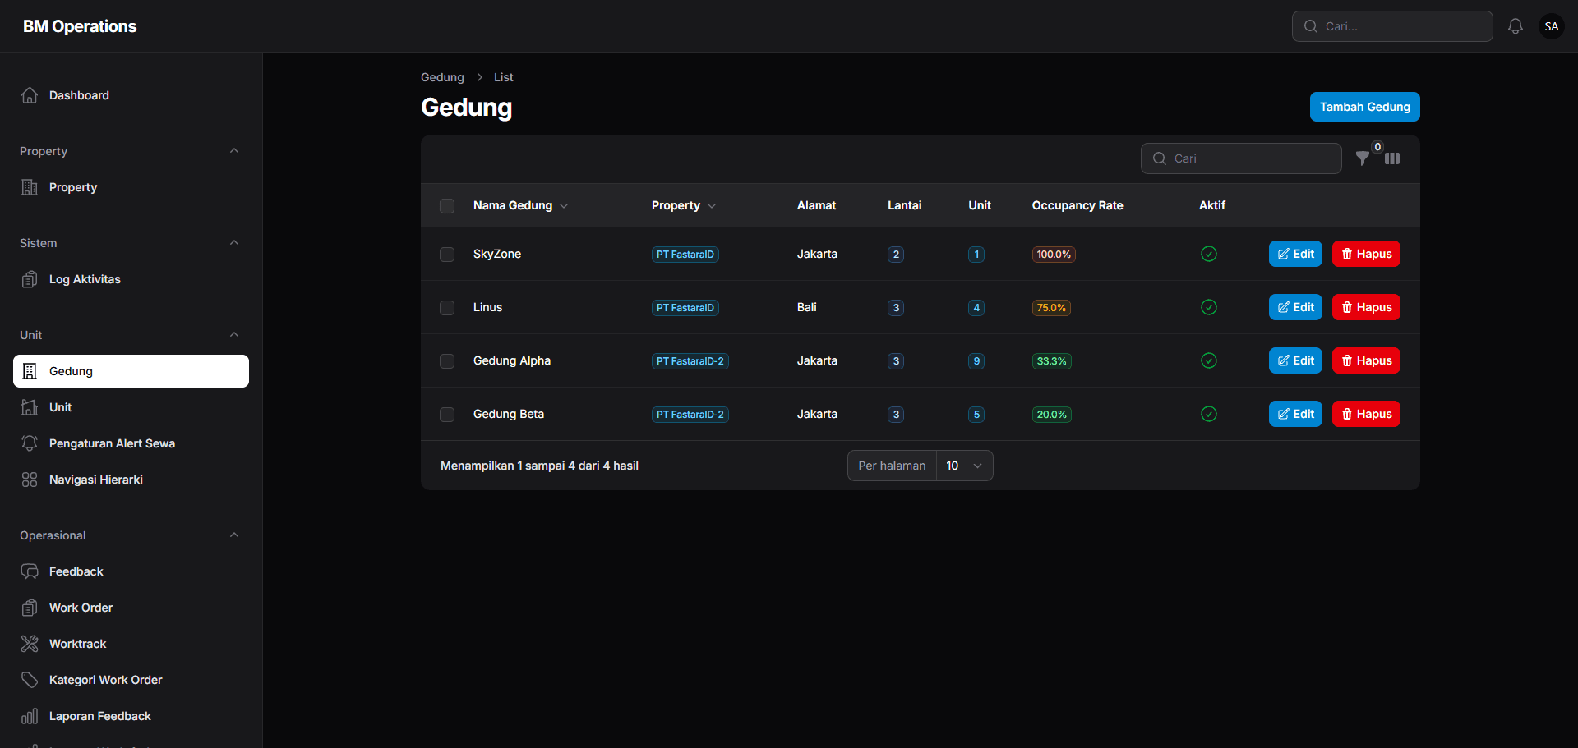Click the Dashboard home icon in the sidebar
Image resolution: width=1578 pixels, height=748 pixels.
(30, 95)
